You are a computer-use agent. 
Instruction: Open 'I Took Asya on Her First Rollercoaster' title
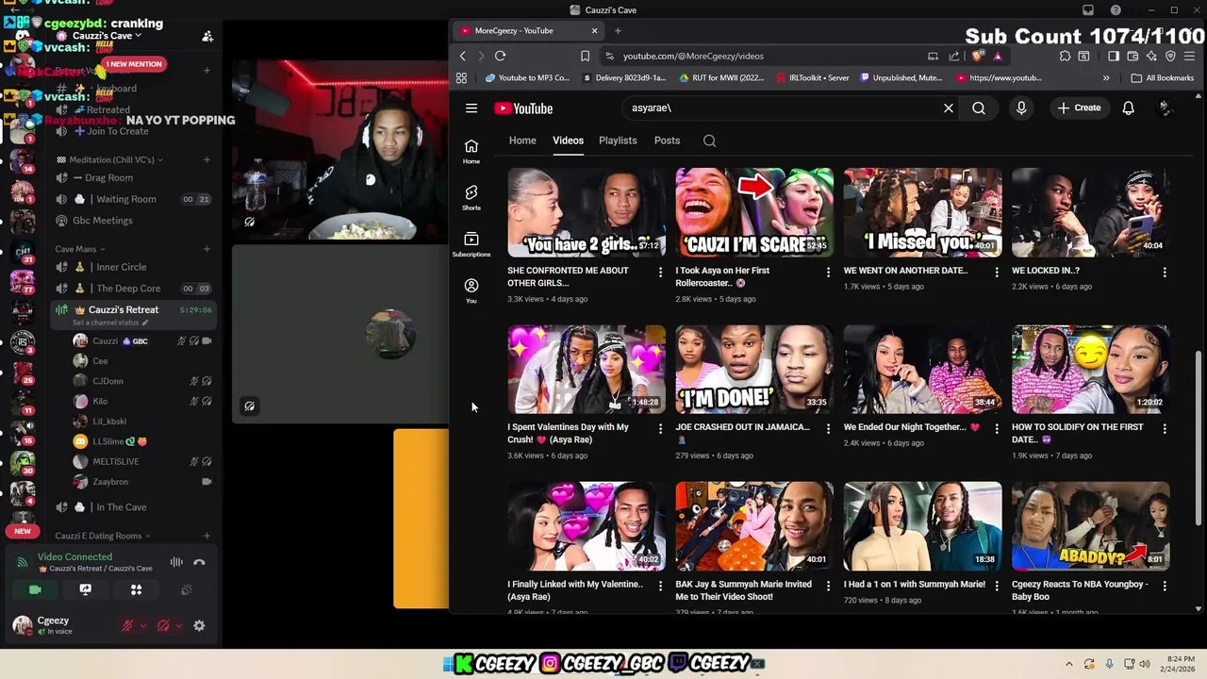(x=723, y=276)
